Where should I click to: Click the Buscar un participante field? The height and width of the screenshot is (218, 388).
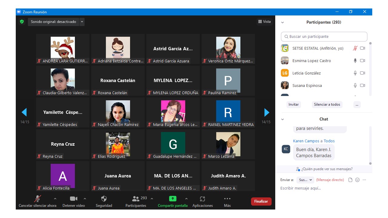click(x=324, y=37)
